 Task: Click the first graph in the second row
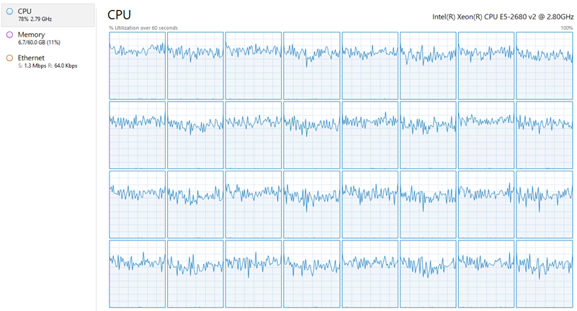137,135
